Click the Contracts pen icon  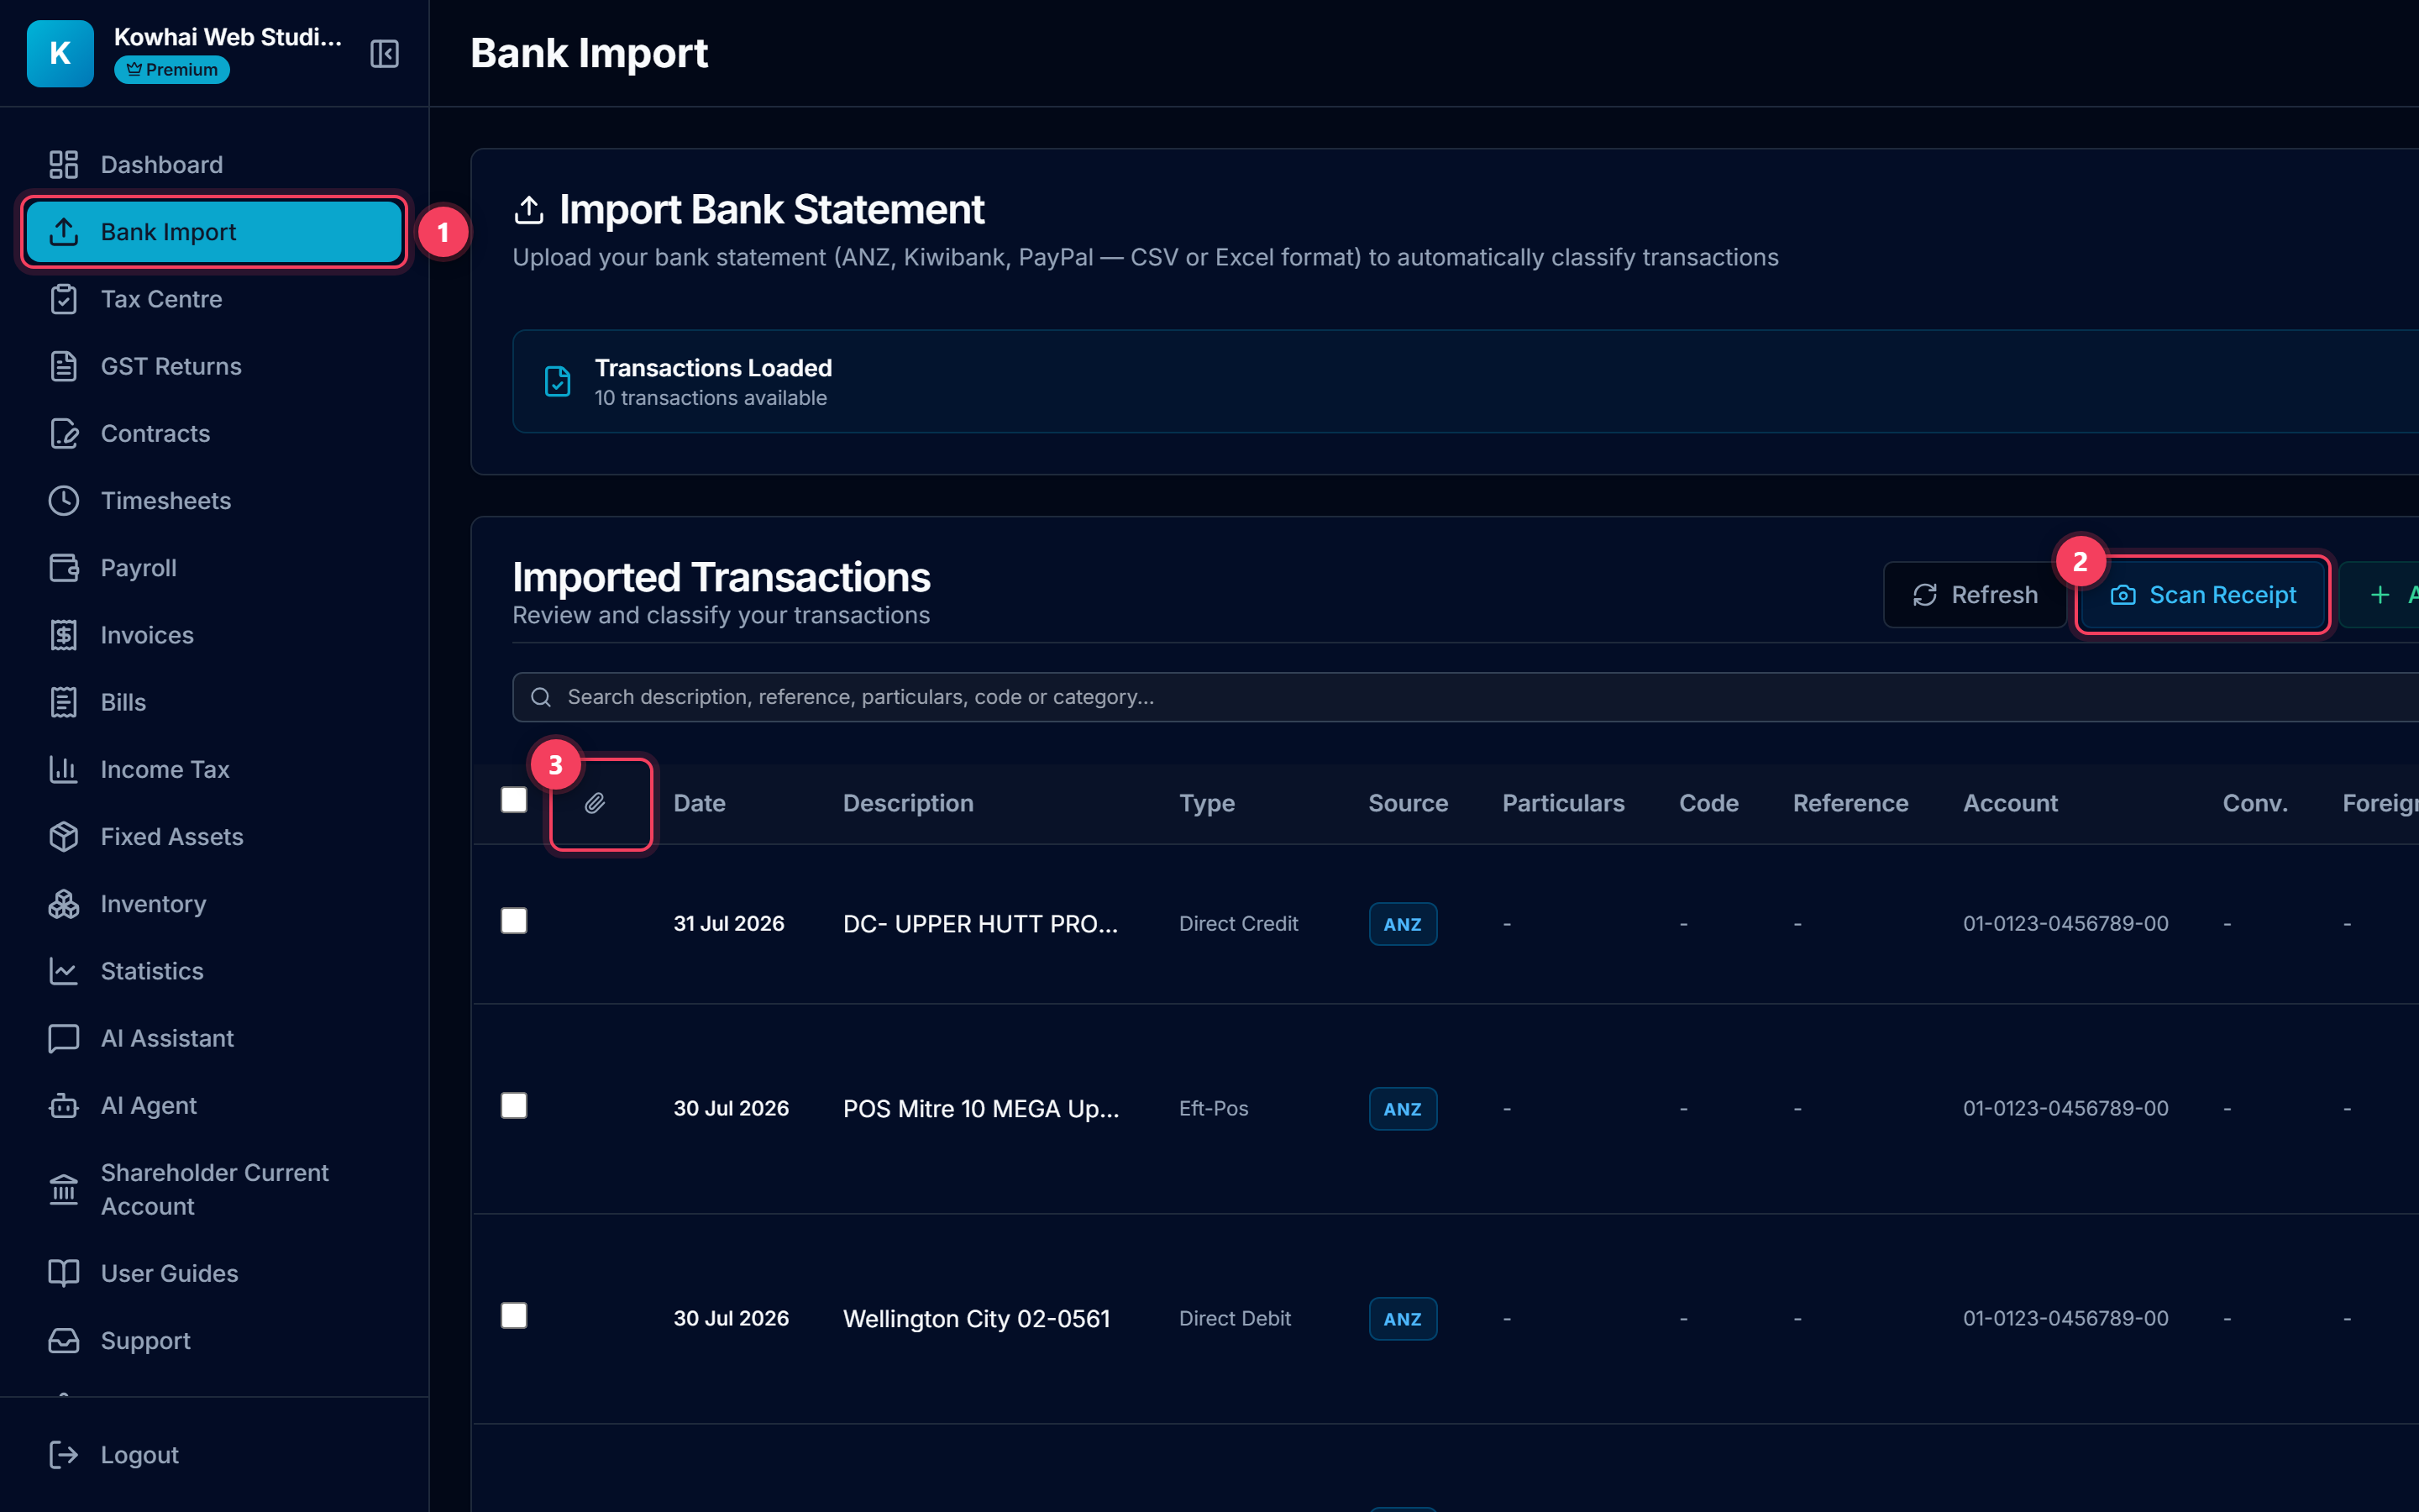(x=64, y=433)
